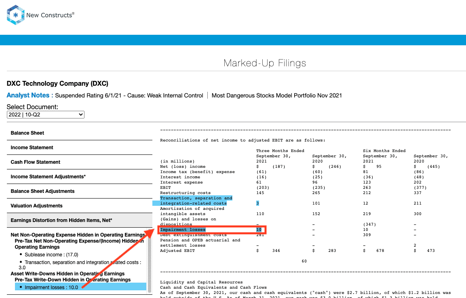This screenshot has width=466, height=298.
Task: Open Most Dangerous Stocks Model Portfolio note
Action: click(x=277, y=95)
